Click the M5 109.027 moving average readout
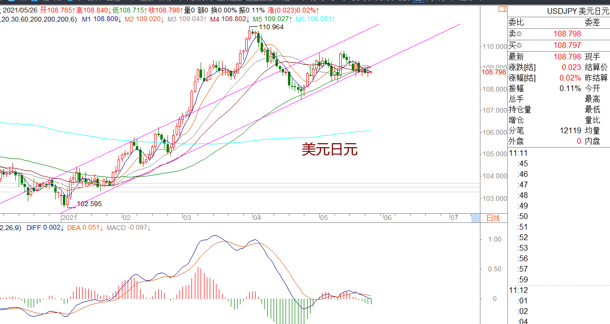 273,19
